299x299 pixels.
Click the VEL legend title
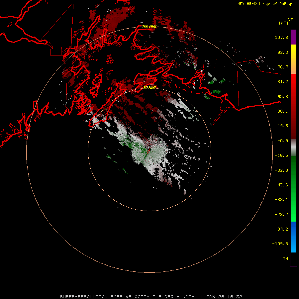[x=292, y=20]
